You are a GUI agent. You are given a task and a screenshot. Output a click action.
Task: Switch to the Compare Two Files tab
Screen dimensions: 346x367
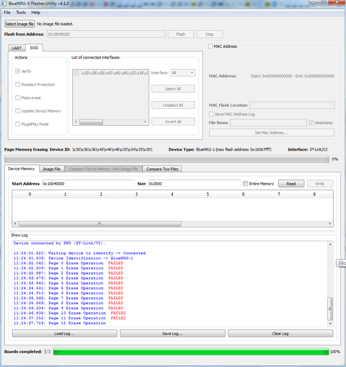[x=162, y=169]
